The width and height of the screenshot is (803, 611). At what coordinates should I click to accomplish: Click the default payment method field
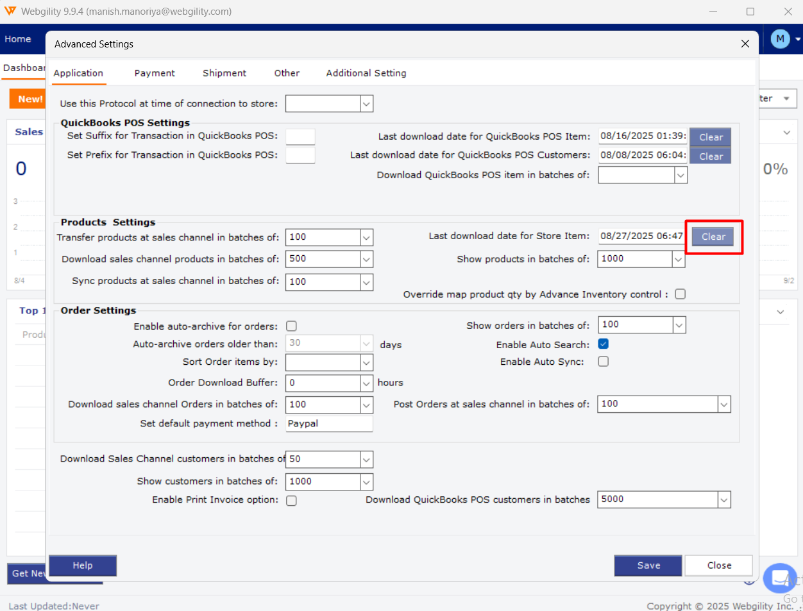coord(328,424)
